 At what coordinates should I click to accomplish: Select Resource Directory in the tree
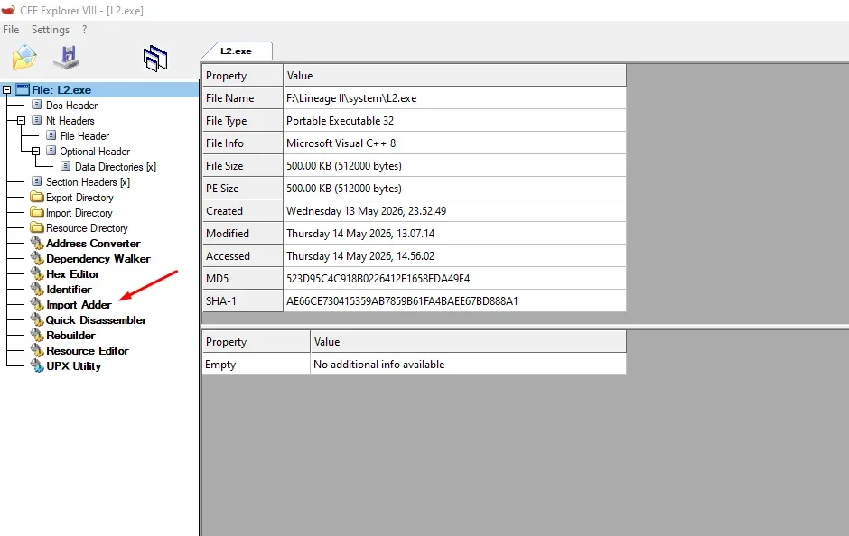(x=87, y=227)
